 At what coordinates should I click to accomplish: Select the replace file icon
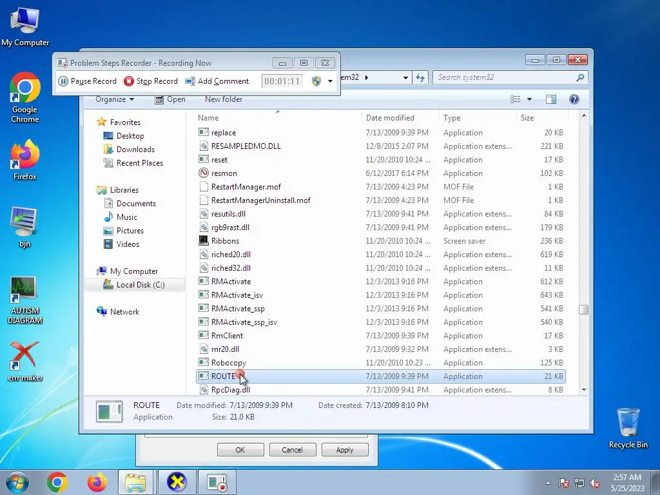204,132
